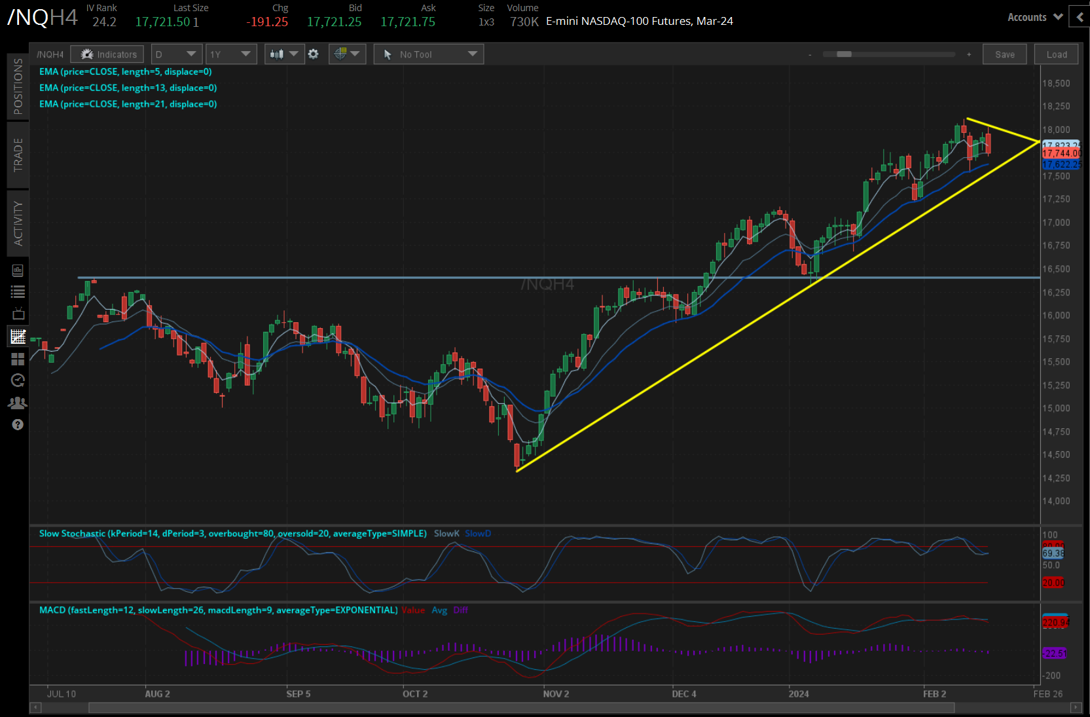Viewport: 1090px width, 717px height.
Task: Click the Save button
Action: (x=1004, y=54)
